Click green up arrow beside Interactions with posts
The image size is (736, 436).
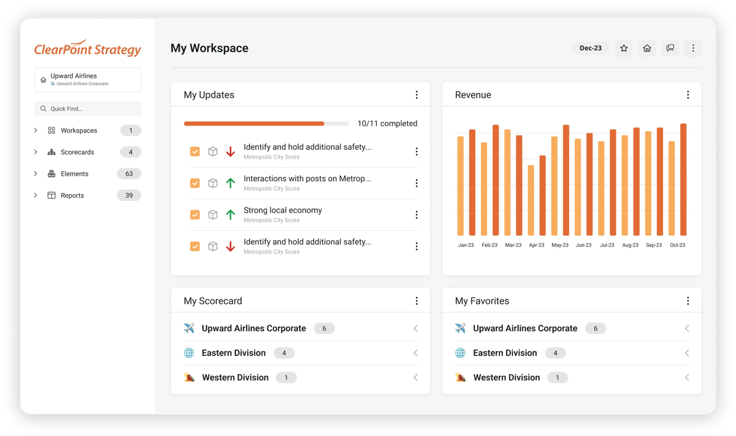click(231, 183)
